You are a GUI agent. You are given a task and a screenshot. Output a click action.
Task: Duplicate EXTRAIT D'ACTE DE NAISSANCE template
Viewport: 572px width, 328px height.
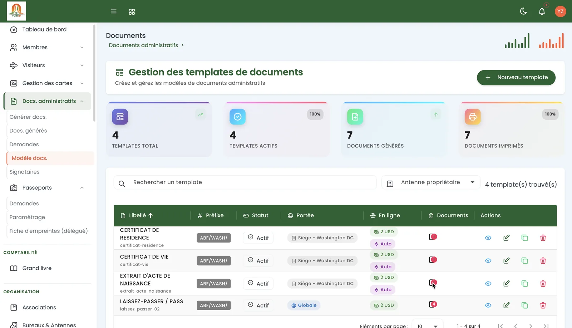pyautogui.click(x=524, y=284)
